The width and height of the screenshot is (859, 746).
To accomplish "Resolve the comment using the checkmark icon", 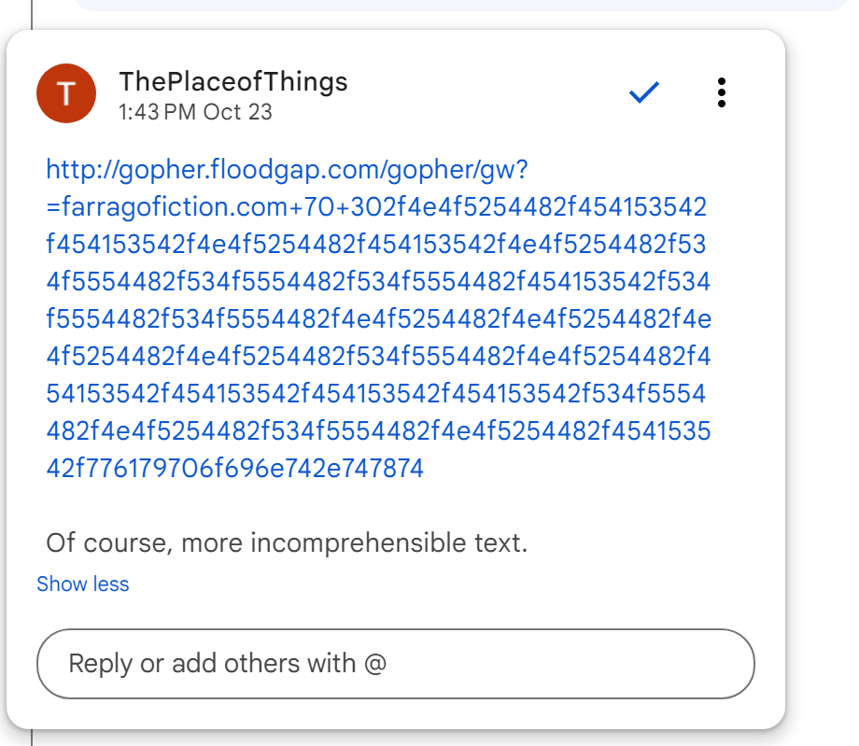I will 644,92.
